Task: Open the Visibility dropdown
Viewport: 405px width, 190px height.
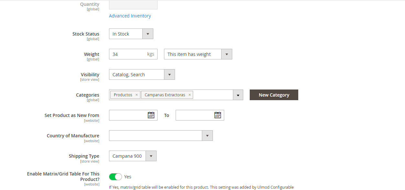Action: [x=169, y=75]
